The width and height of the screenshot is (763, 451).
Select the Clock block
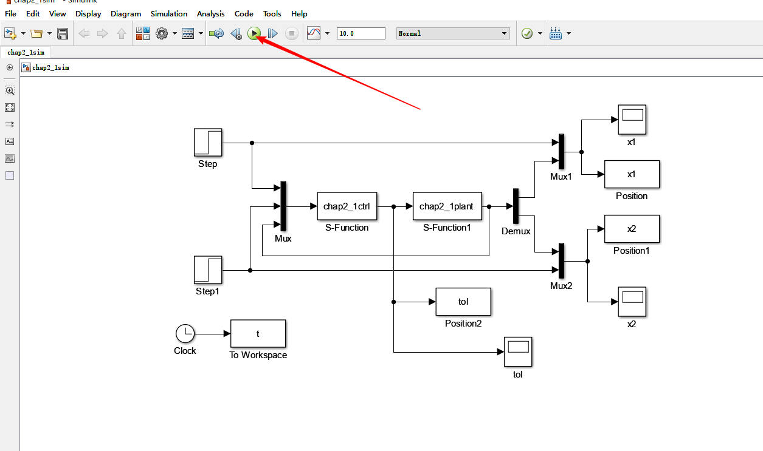click(185, 334)
